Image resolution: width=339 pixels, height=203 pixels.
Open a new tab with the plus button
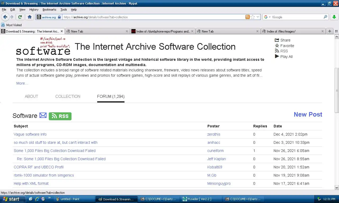(330, 31)
